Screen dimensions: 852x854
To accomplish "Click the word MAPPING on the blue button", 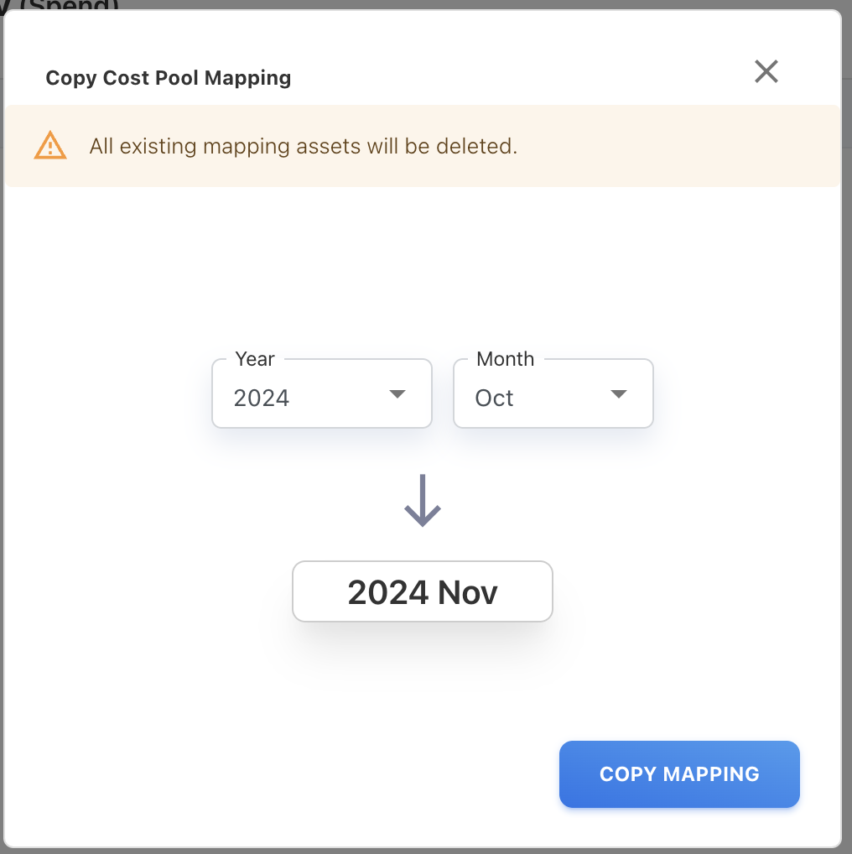I will pos(711,774).
